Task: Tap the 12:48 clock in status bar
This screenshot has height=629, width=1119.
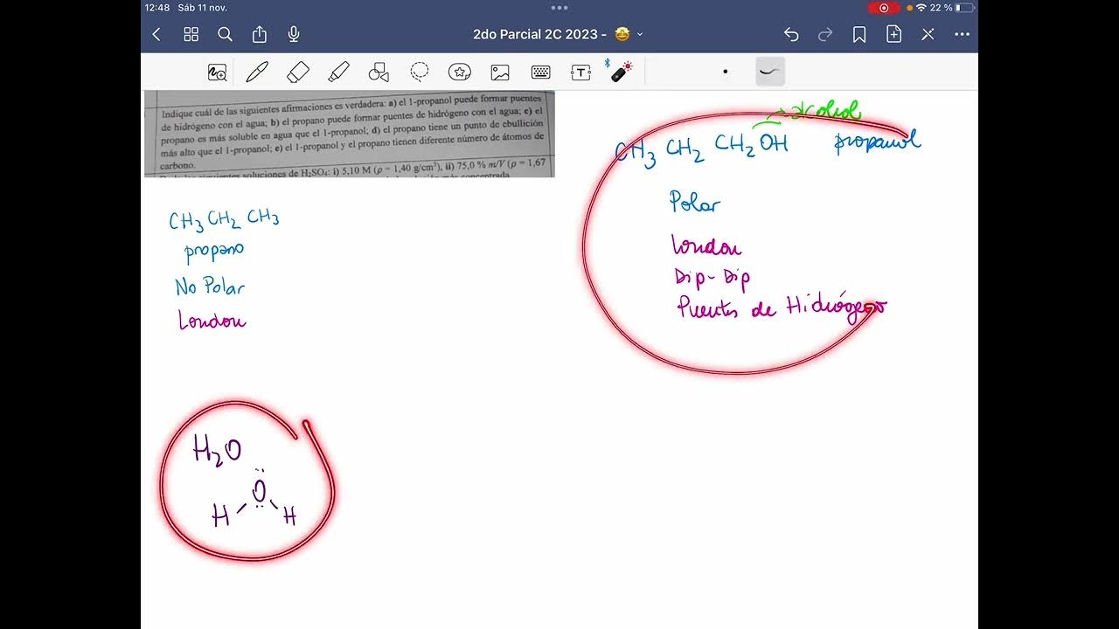Action: pos(157,8)
